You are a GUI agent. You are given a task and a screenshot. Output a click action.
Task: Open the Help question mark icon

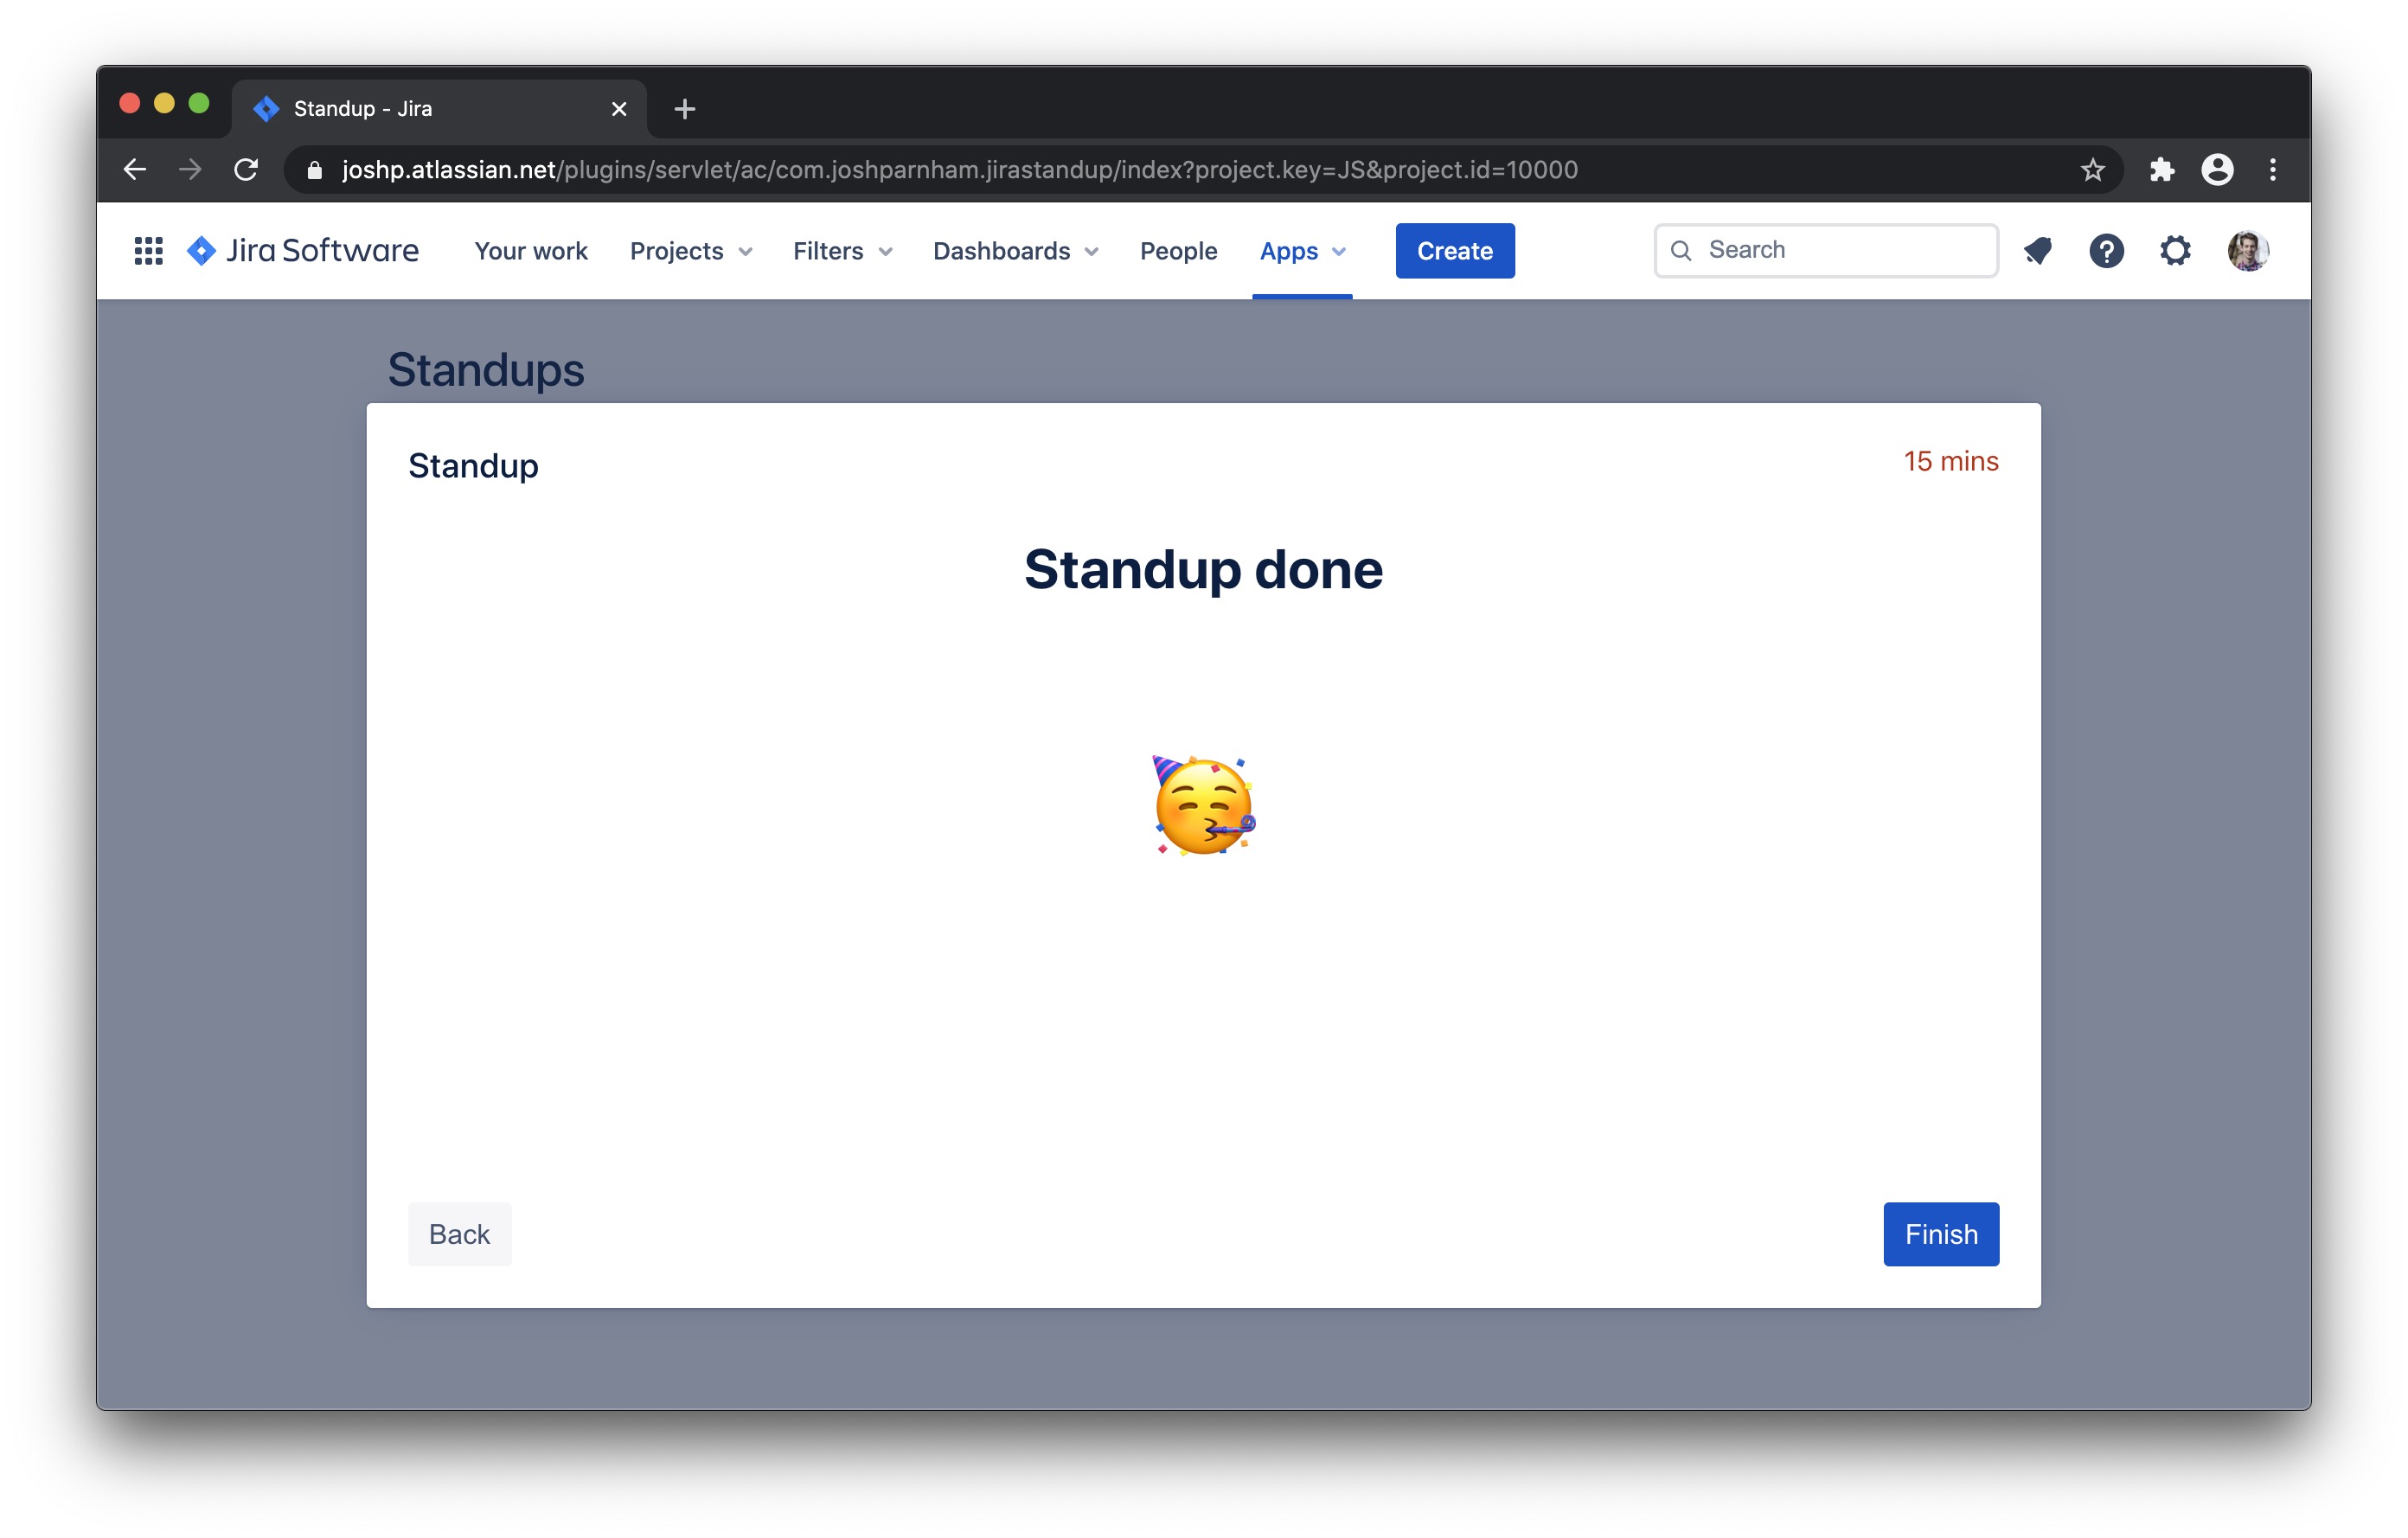2106,251
